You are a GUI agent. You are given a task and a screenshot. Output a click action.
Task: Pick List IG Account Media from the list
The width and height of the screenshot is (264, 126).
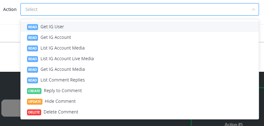(x=63, y=48)
